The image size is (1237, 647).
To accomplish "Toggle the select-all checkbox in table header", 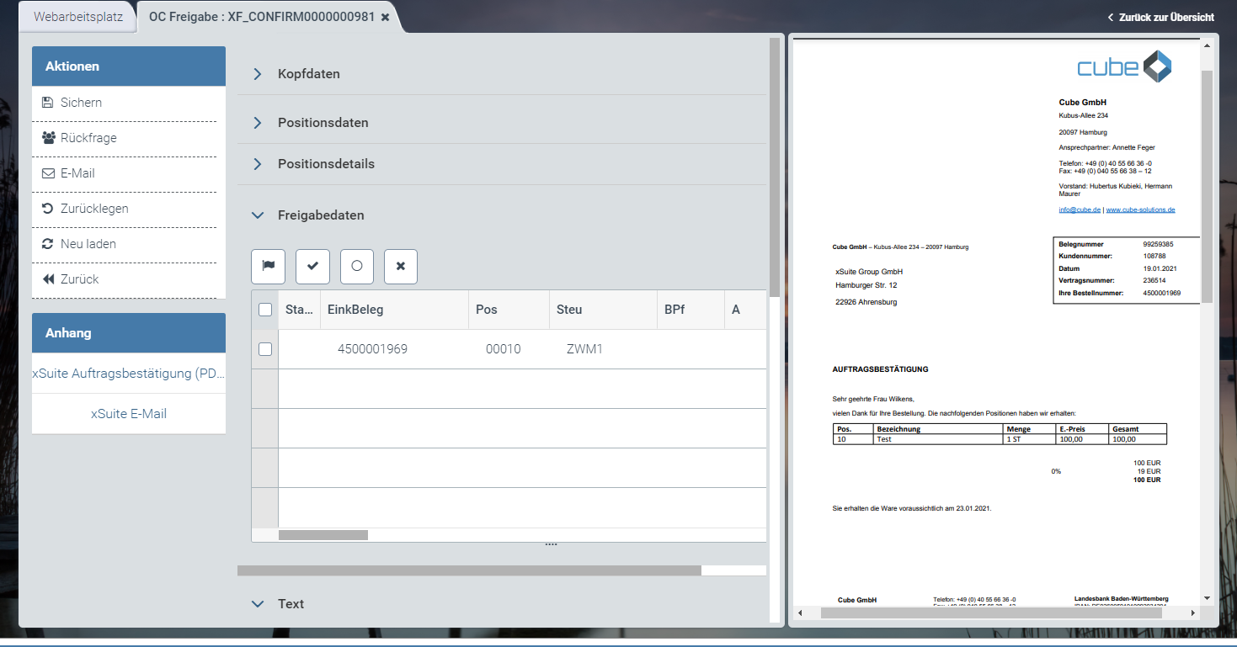I will point(265,310).
